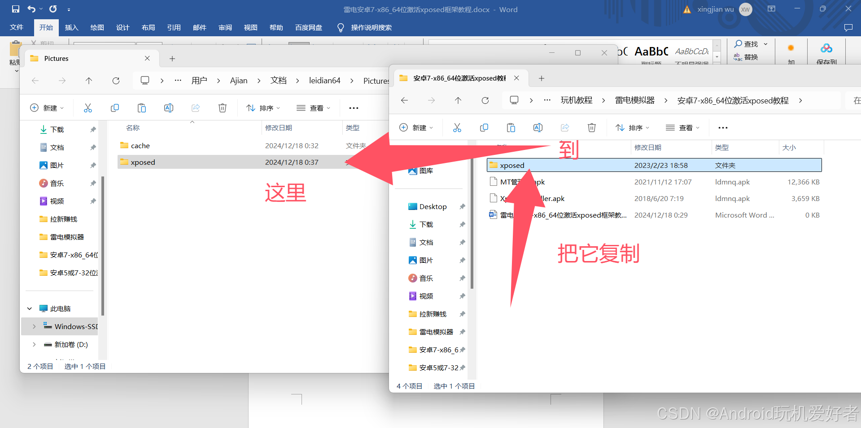
Task: Select the AaBbC heading style thumbnail
Action: click(651, 51)
